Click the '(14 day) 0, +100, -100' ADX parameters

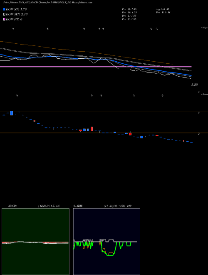click(118, 206)
